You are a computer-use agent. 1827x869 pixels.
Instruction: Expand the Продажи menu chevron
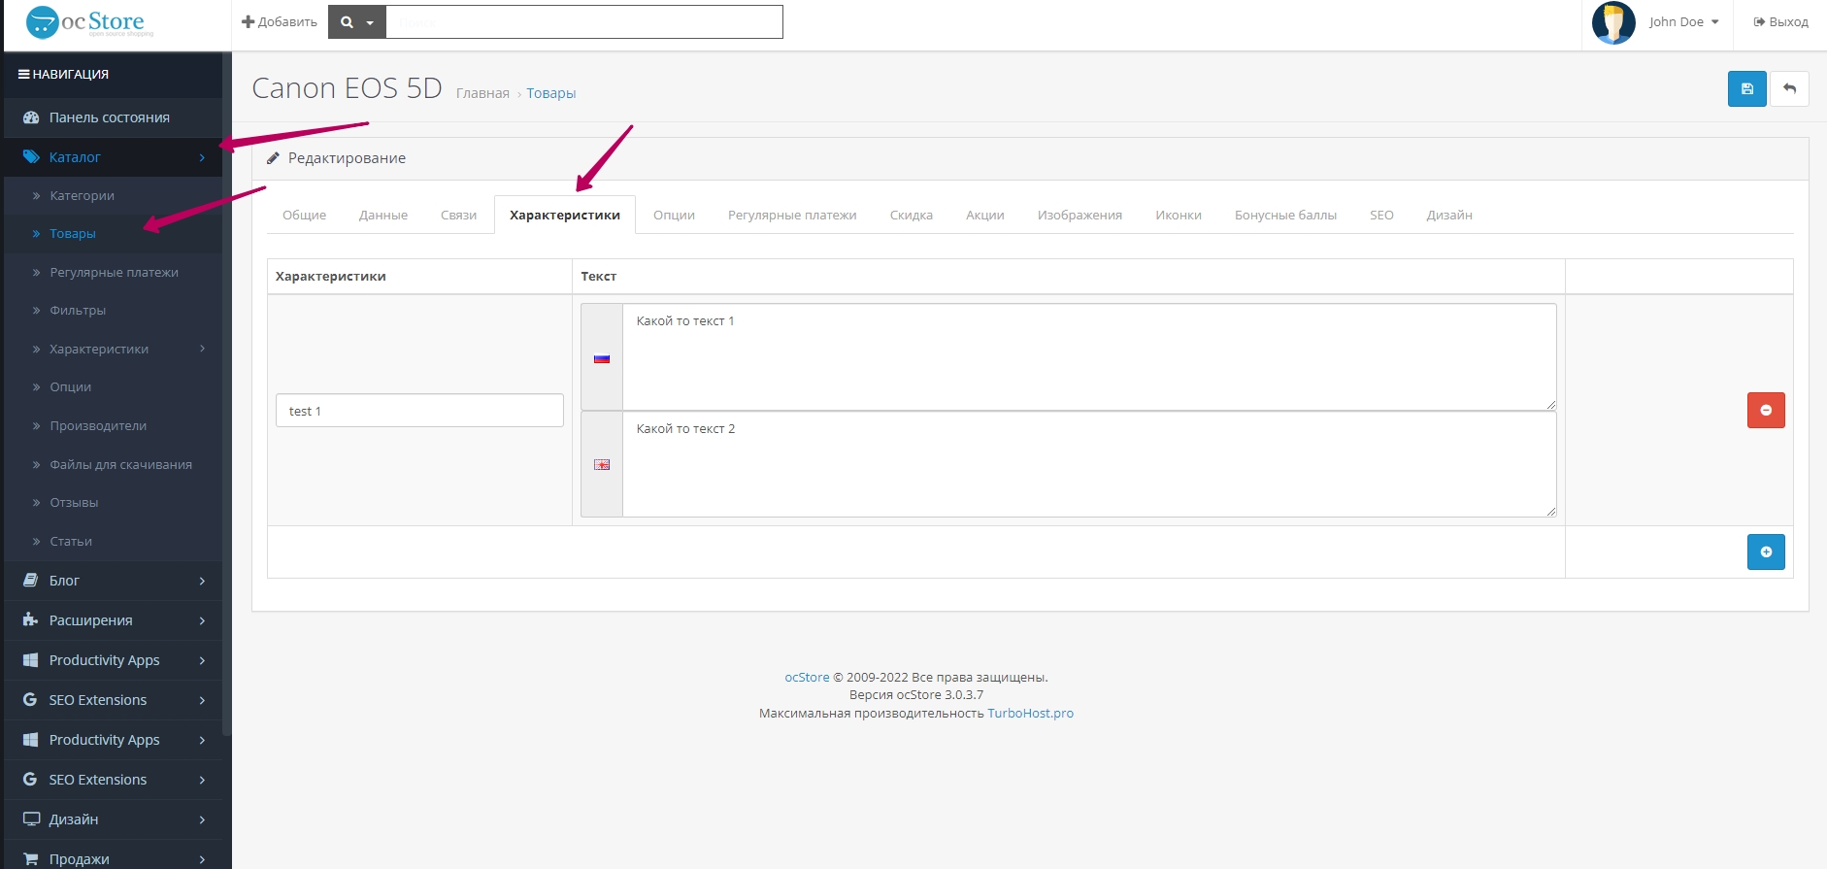(x=202, y=859)
